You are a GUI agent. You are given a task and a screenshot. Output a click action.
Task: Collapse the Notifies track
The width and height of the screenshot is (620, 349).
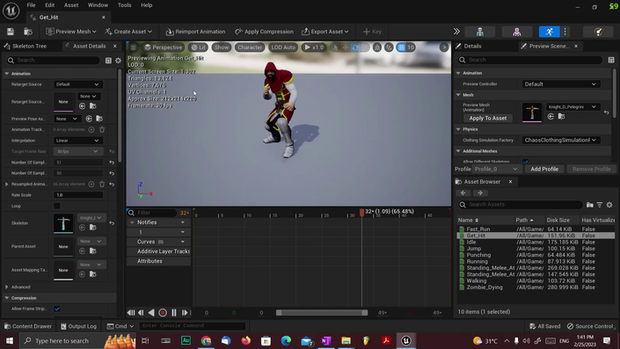click(x=132, y=222)
